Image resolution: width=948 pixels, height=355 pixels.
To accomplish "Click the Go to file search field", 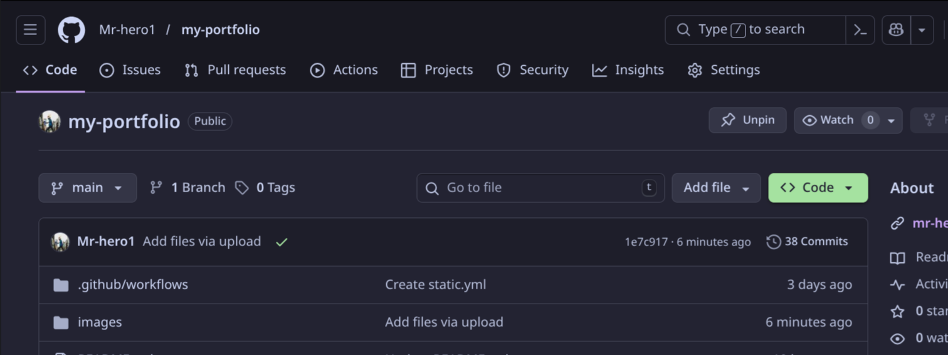I will click(540, 188).
